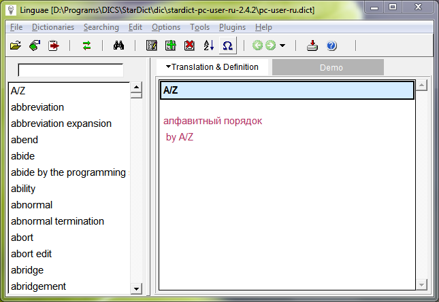439x302 pixels.
Task: Click the blue help question mark icon
Action: 331,46
